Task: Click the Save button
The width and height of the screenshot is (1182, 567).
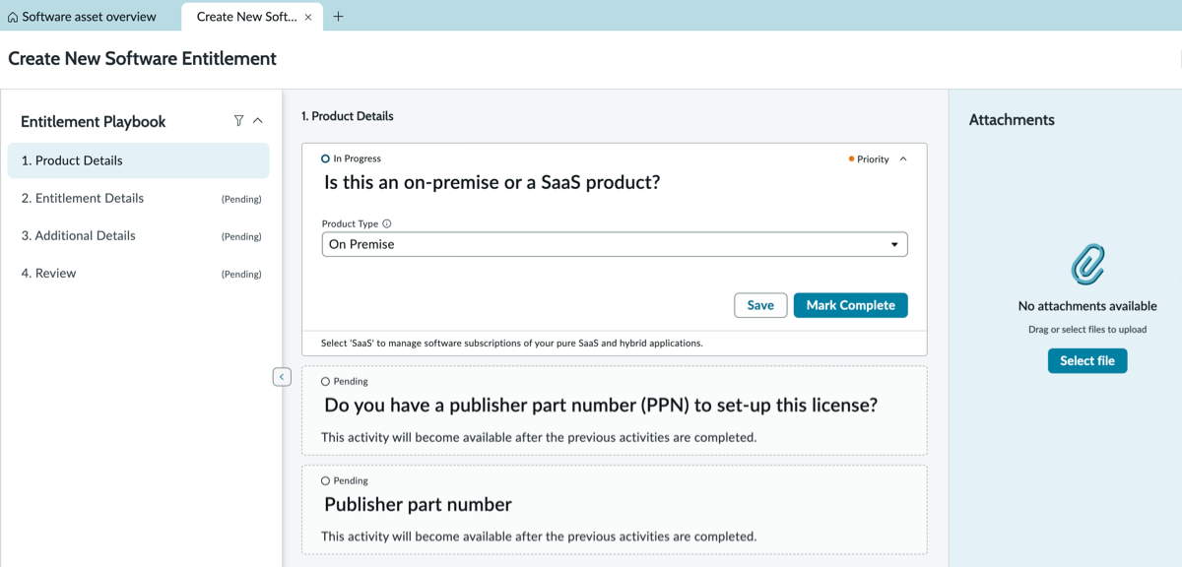Action: pyautogui.click(x=760, y=305)
